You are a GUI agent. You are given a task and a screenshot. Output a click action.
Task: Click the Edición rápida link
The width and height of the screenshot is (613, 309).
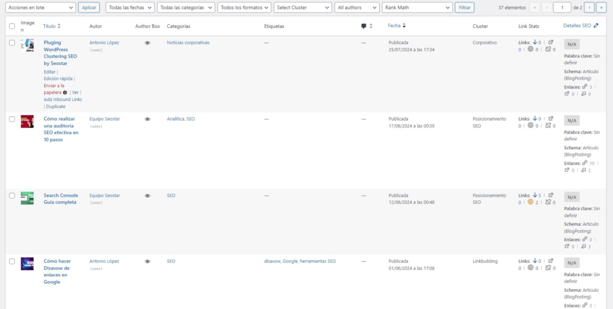coord(58,78)
